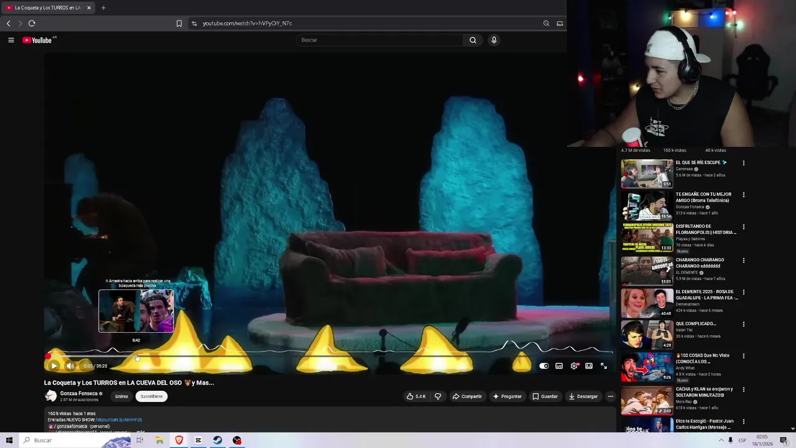Screen dimensions: 796x448
Task: Open Gonzaa Fonseca channel name link
Action: pos(79,393)
